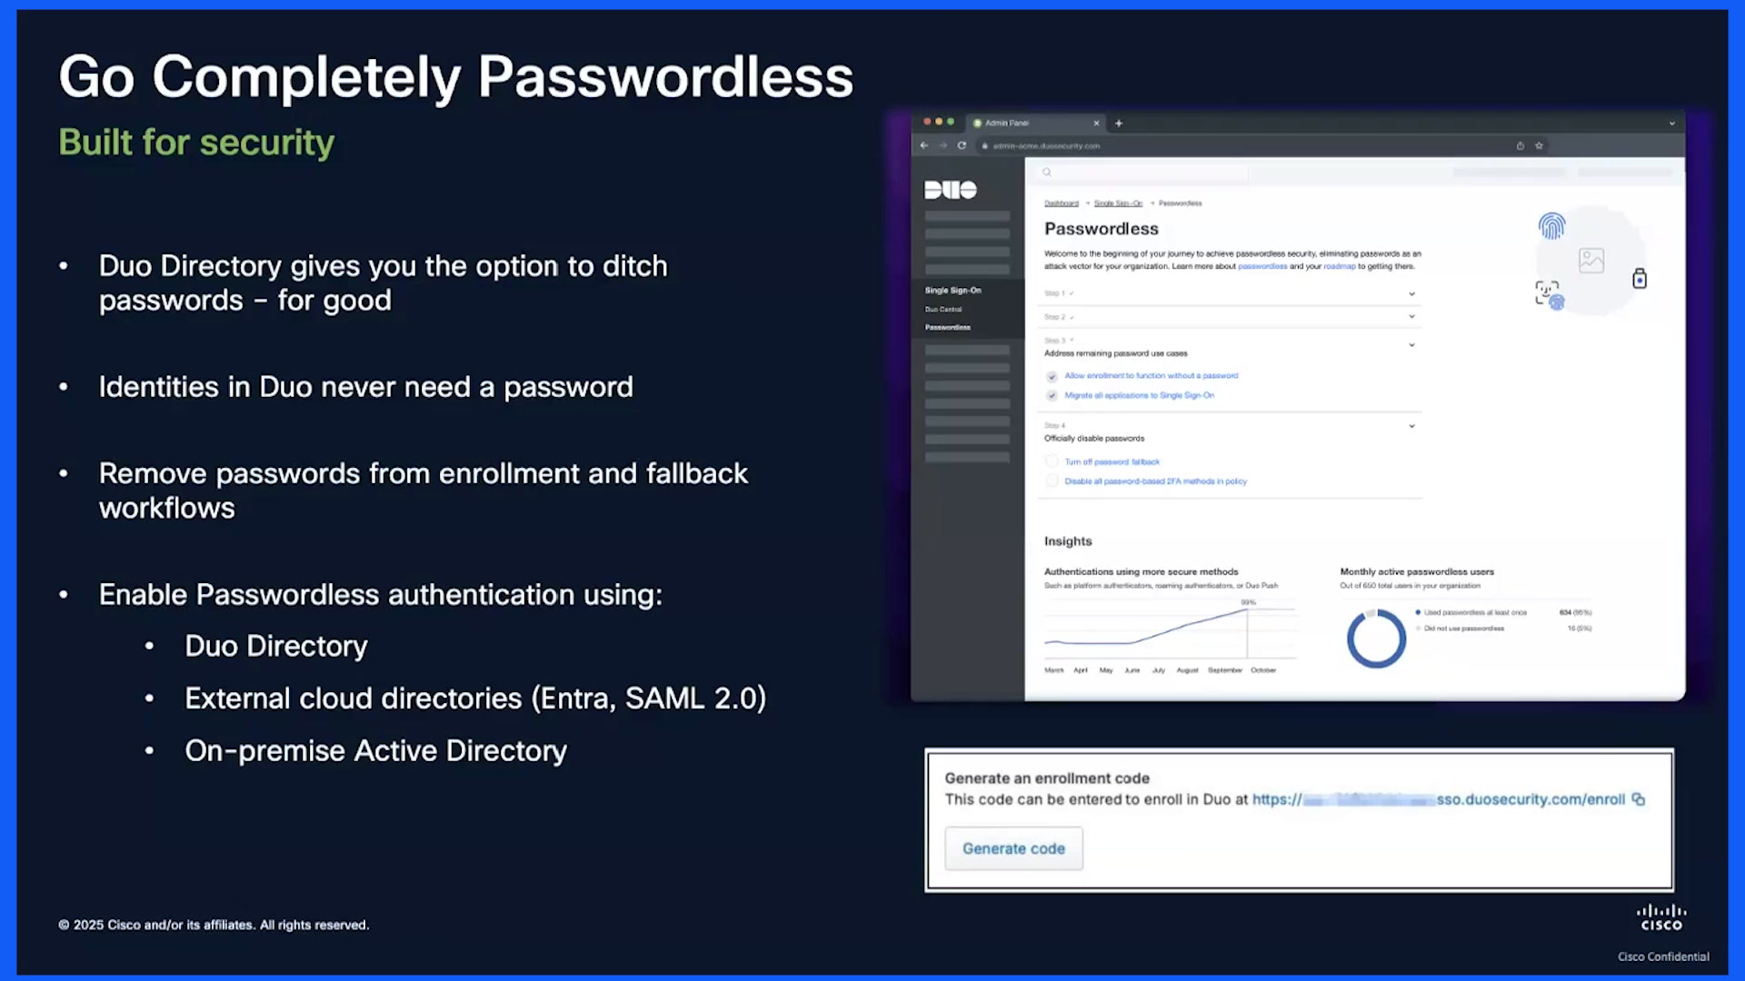Open Single Sign-On in the sidebar
This screenshot has width=1745, height=981.
pos(952,291)
